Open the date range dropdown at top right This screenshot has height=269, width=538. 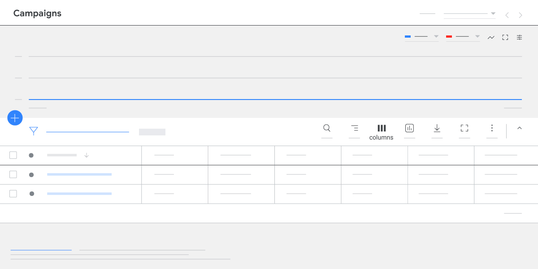[492, 13]
